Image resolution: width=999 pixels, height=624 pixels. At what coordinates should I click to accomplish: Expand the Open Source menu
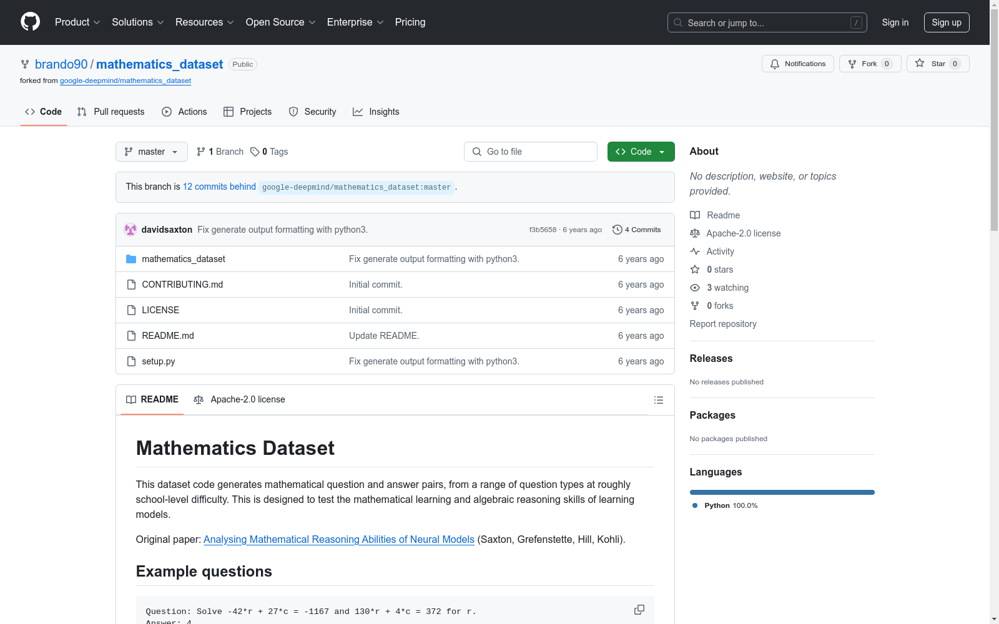[281, 22]
